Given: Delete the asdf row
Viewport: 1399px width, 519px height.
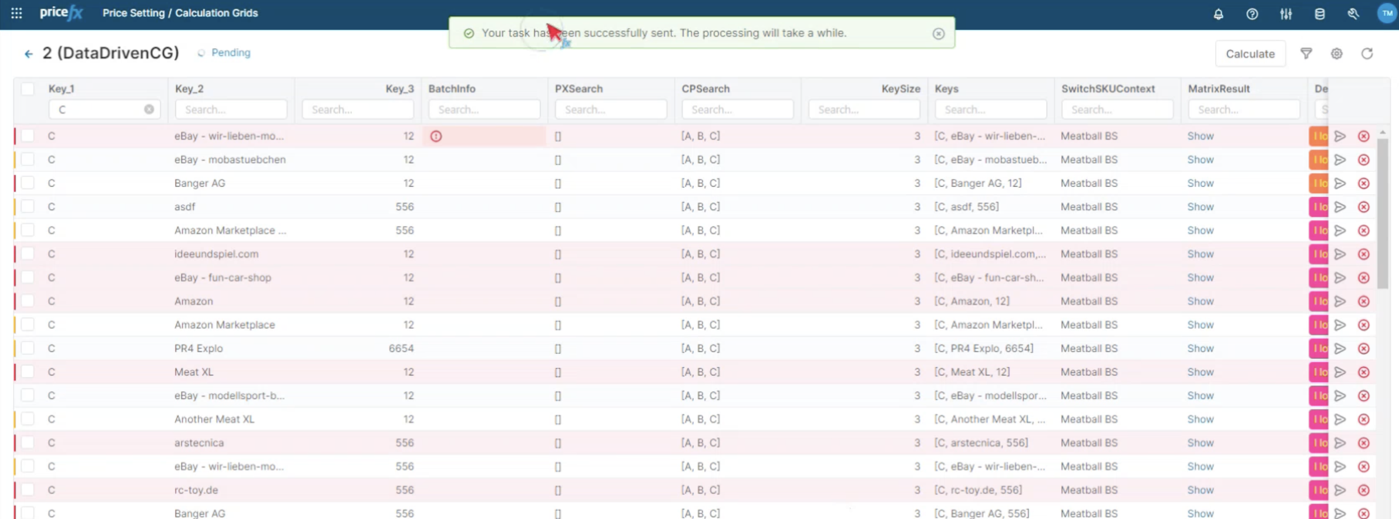Looking at the screenshot, I should point(1364,207).
